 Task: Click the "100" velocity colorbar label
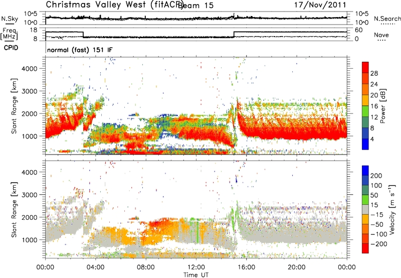pyautogui.click(x=376, y=185)
